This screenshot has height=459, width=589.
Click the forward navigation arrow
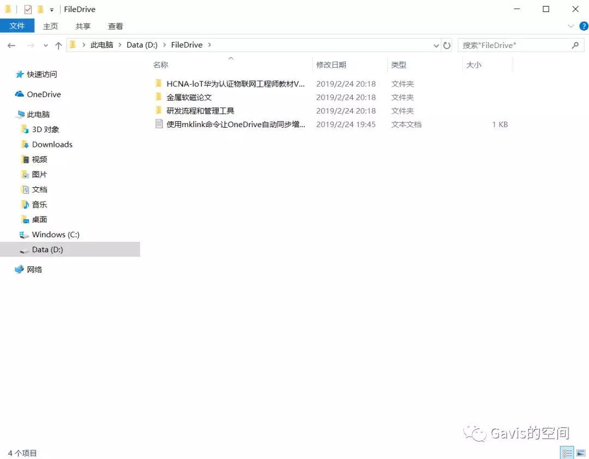pos(31,45)
